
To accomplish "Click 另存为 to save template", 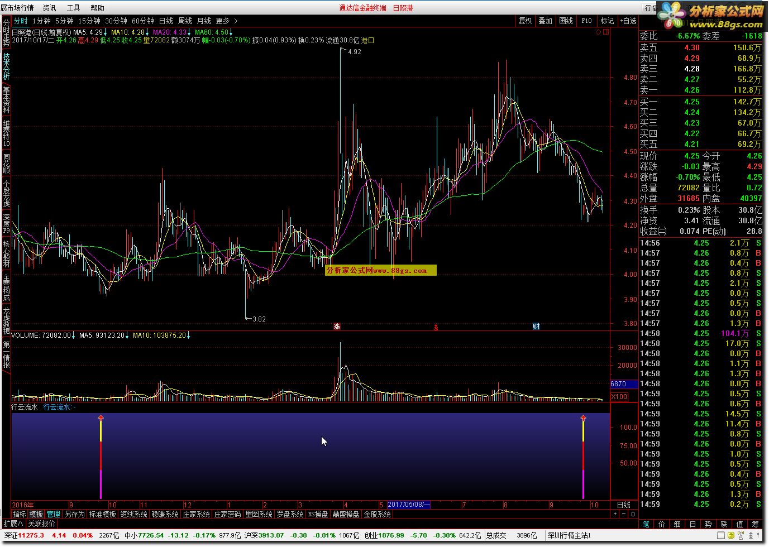I will [74, 514].
